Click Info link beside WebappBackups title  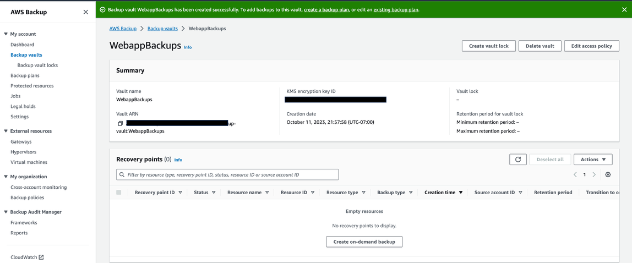click(188, 47)
